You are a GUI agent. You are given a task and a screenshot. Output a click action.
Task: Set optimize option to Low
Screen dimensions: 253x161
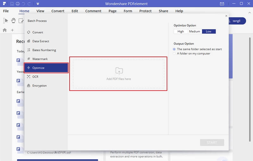[209, 31]
